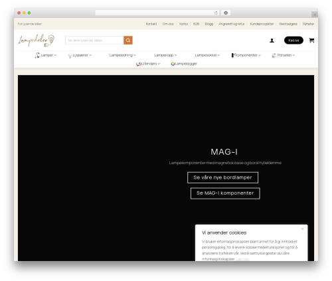
Task: Expand the Lampekopp dropdown
Action: (165, 55)
